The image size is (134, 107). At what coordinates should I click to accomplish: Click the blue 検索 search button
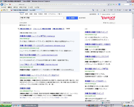click(72, 18)
